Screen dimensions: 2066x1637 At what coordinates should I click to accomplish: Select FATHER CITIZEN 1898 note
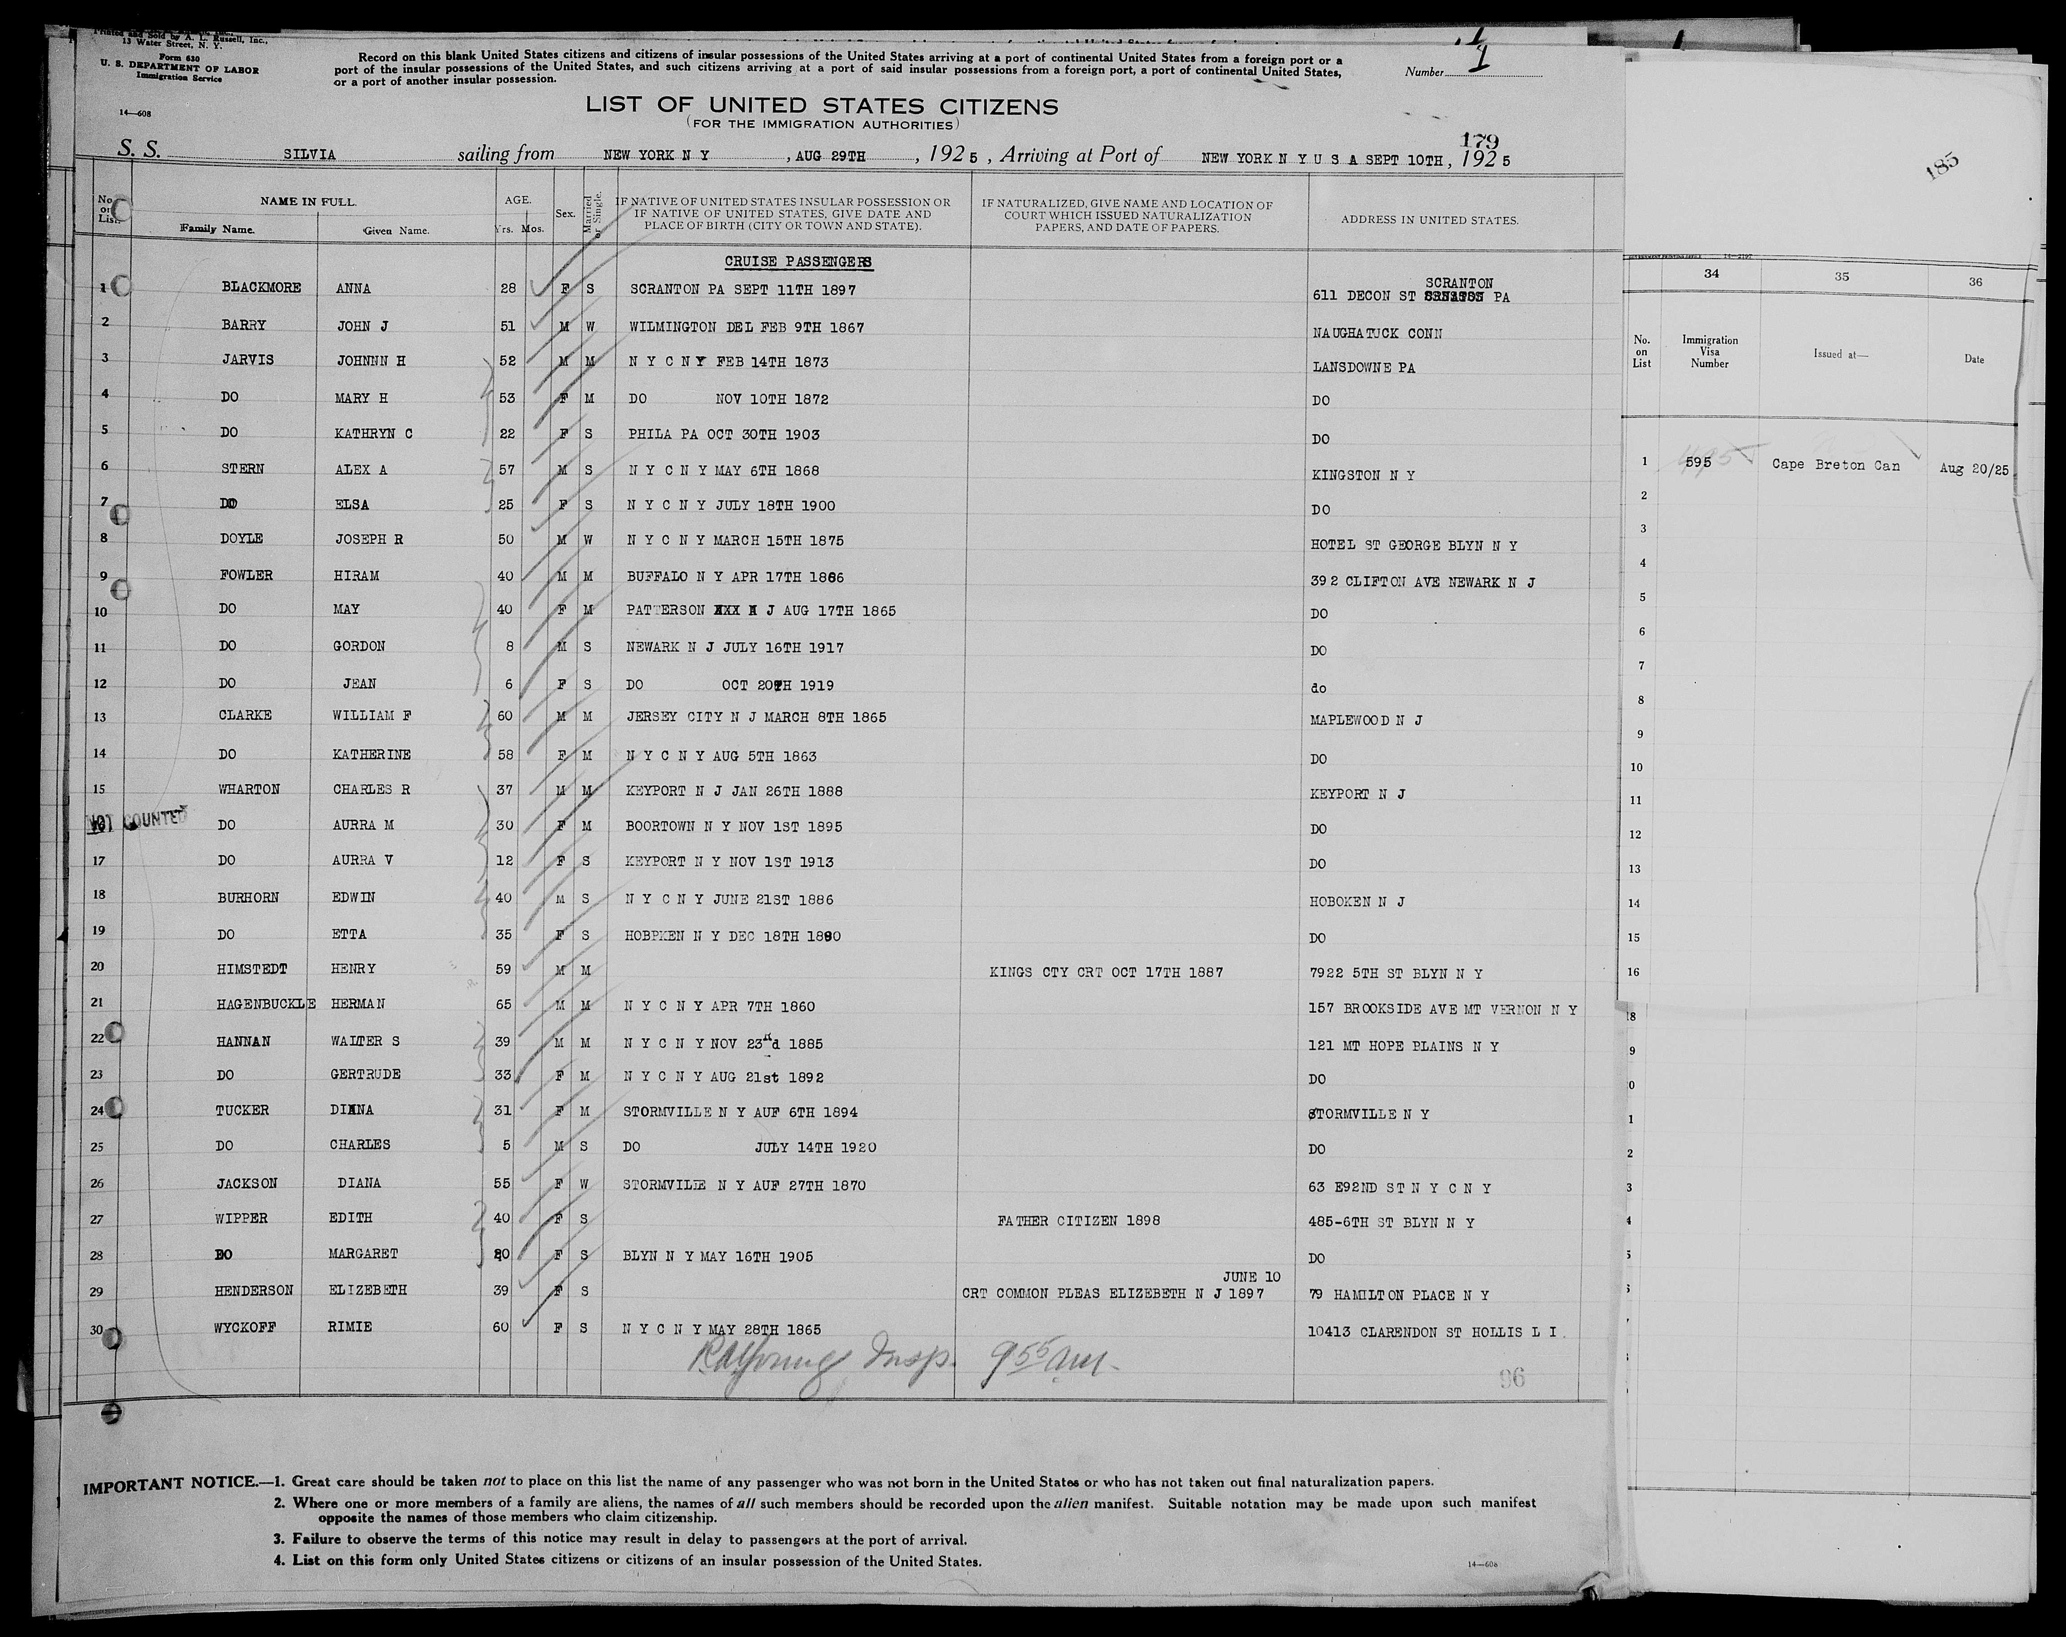click(x=1078, y=1220)
